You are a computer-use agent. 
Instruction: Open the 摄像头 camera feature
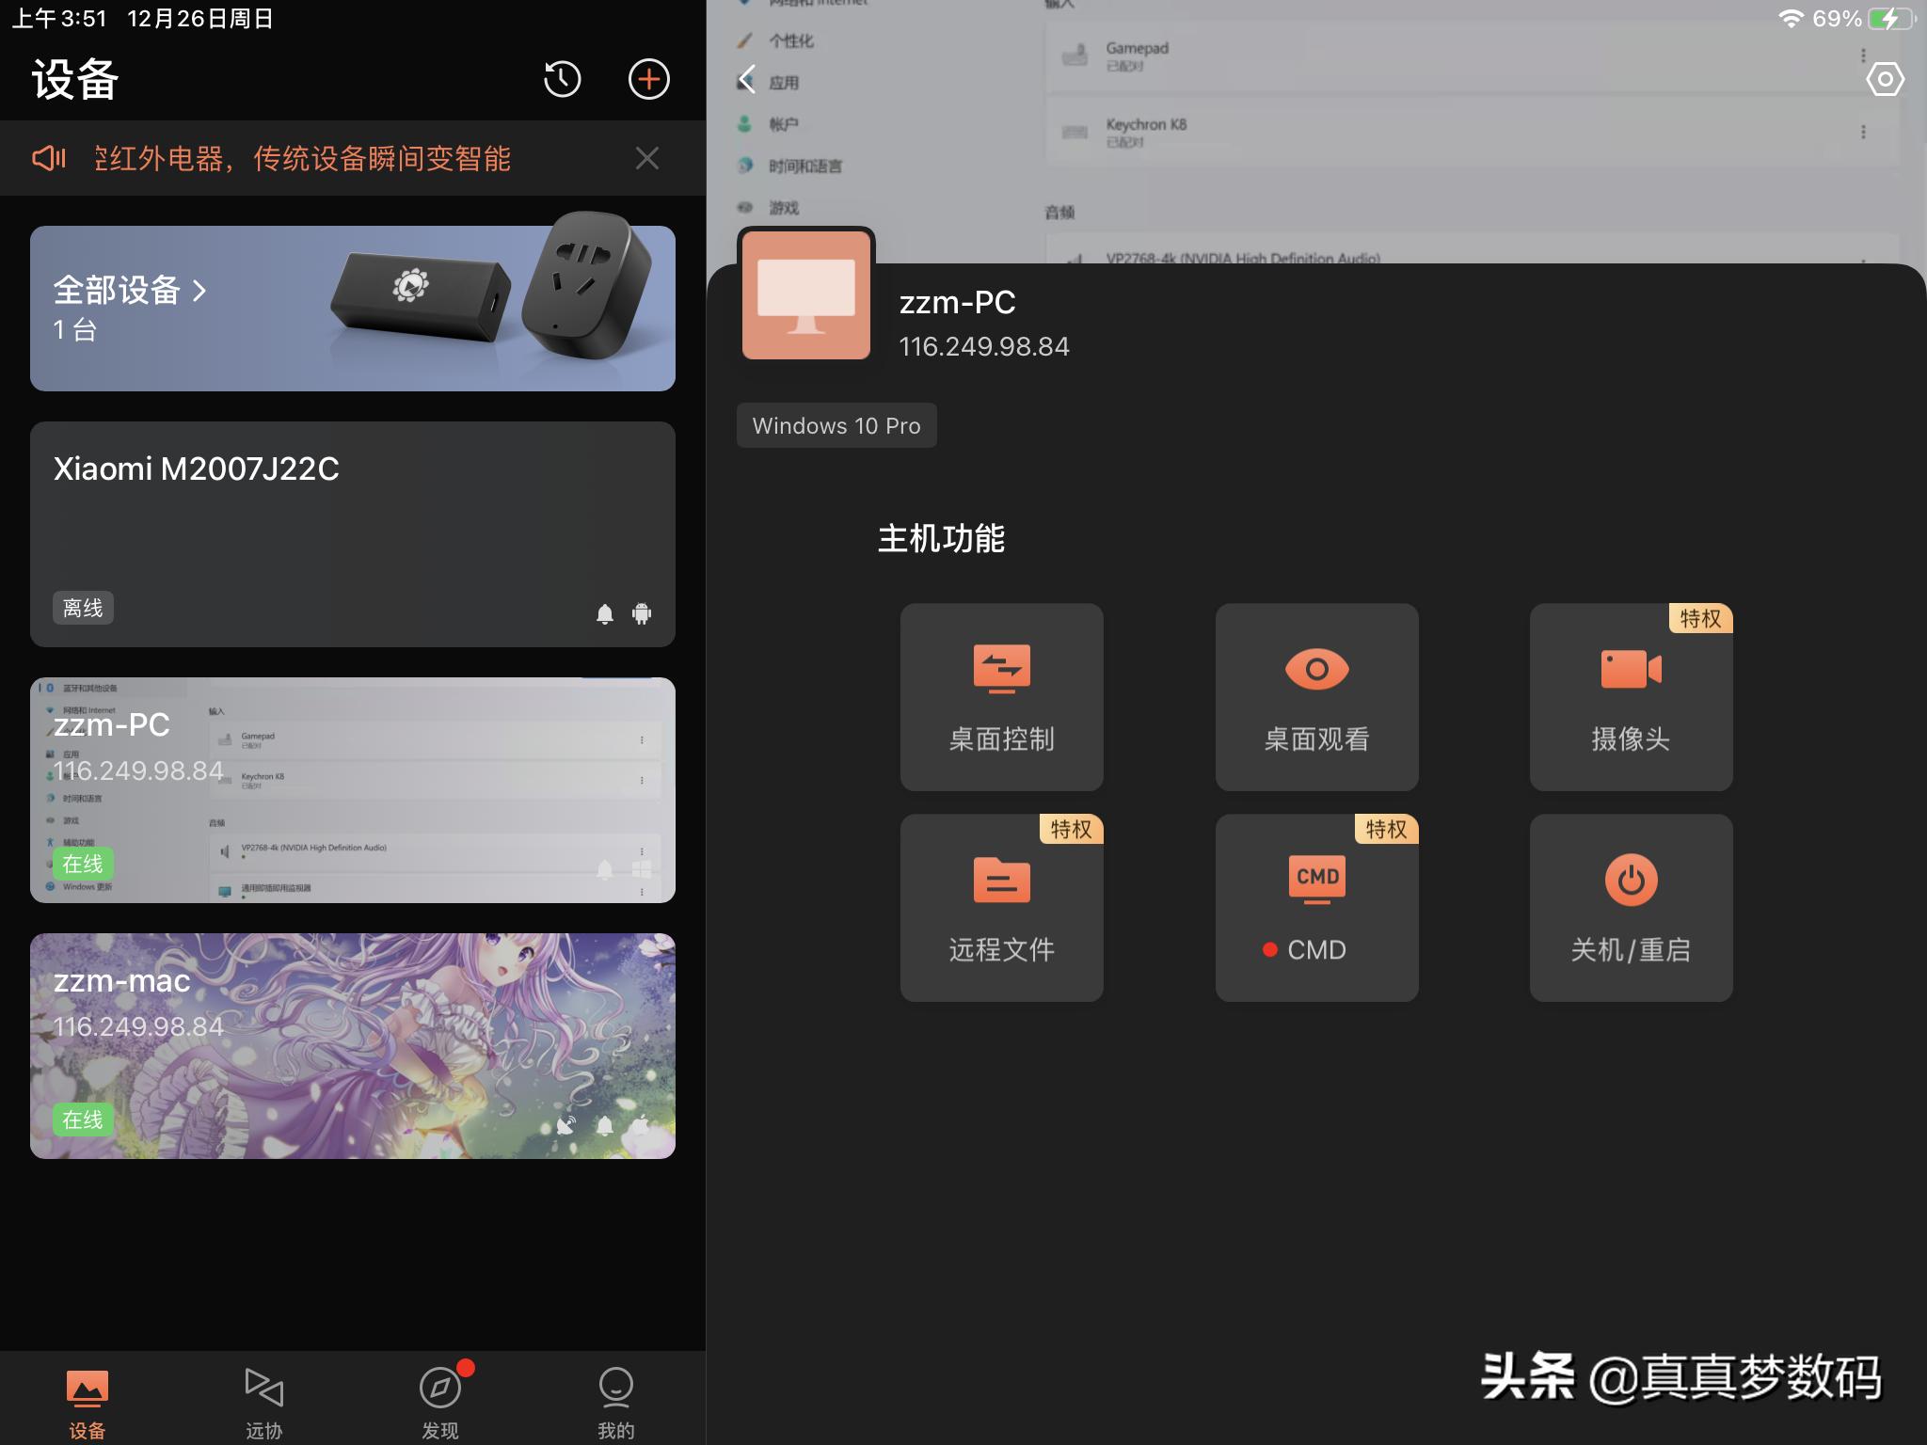tap(1631, 696)
